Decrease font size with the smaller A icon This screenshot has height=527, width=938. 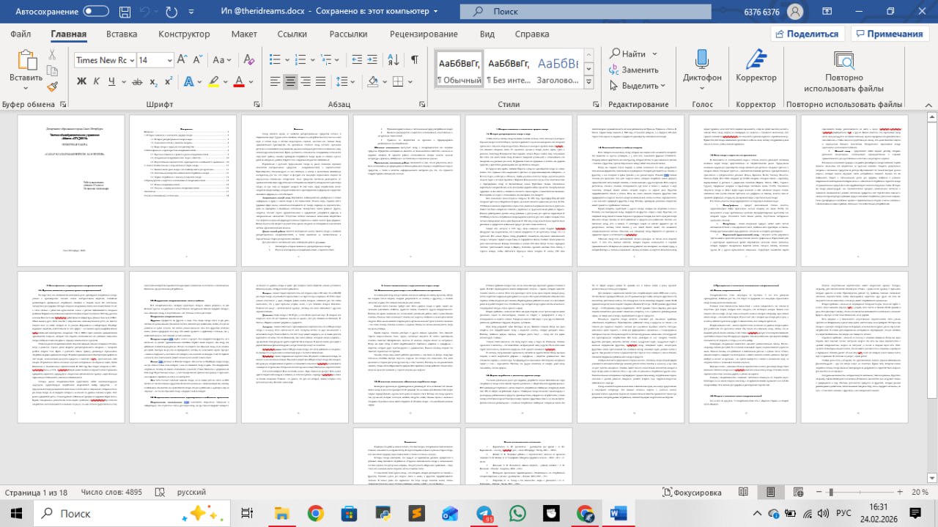[x=196, y=60]
